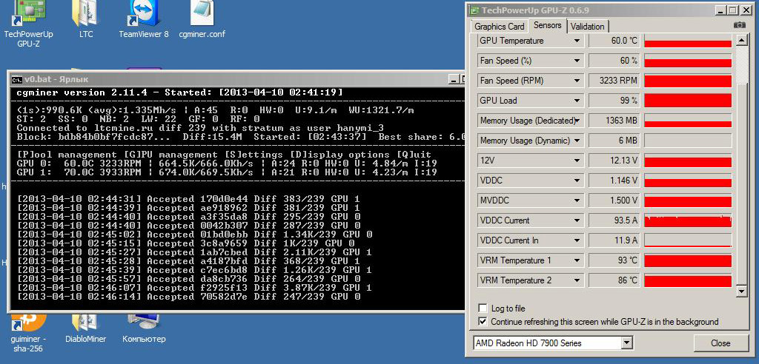This screenshot has width=759, height=364.
Task: Click the GPU 0 status line in console
Action: click(x=227, y=164)
